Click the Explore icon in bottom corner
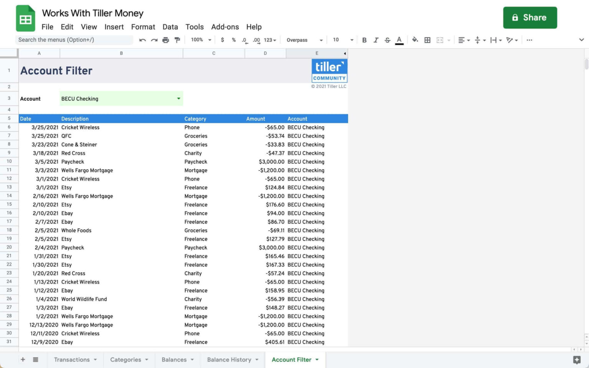The height and width of the screenshot is (368, 589). (577, 360)
